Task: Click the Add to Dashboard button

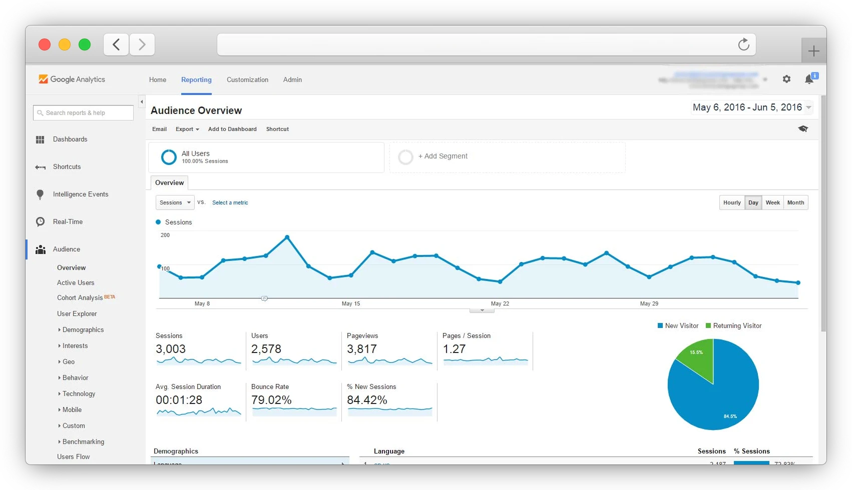Action: pos(232,129)
